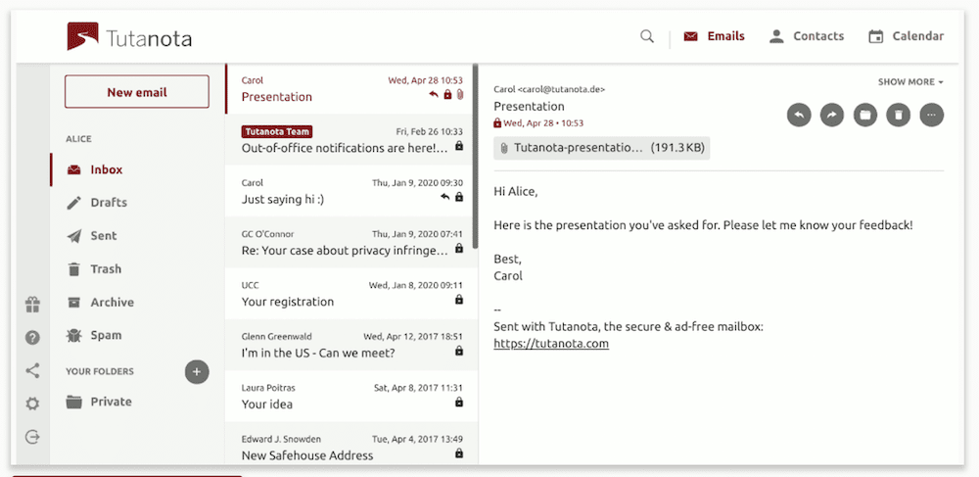Click attachment paperclip on Presentation list row
This screenshot has height=477, width=979.
[459, 95]
